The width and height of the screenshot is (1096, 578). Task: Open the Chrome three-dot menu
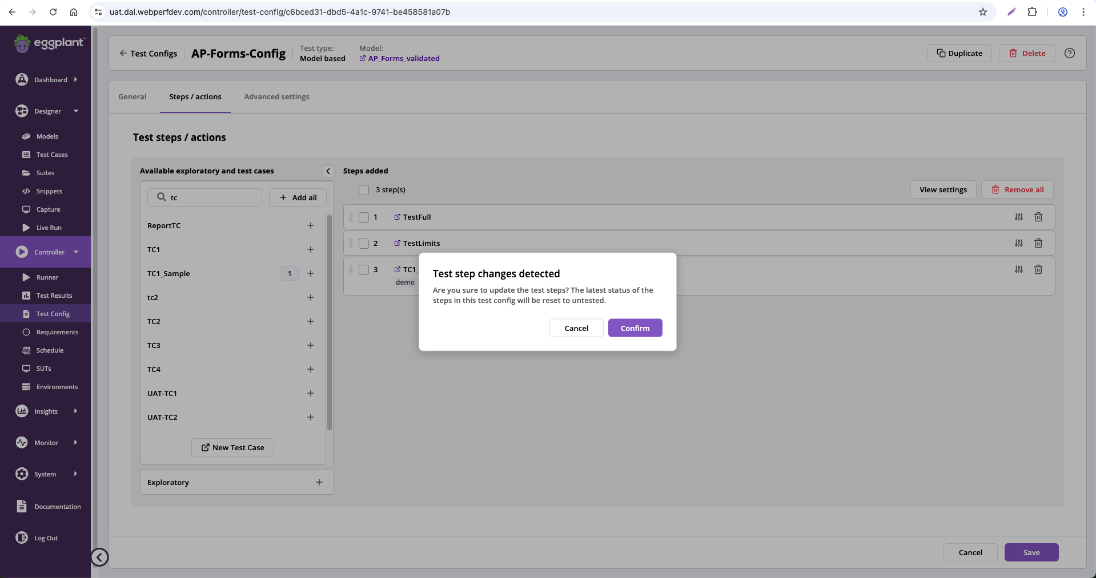pyautogui.click(x=1083, y=12)
